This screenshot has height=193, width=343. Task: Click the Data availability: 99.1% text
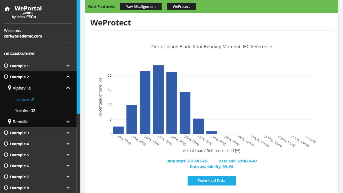point(212,167)
